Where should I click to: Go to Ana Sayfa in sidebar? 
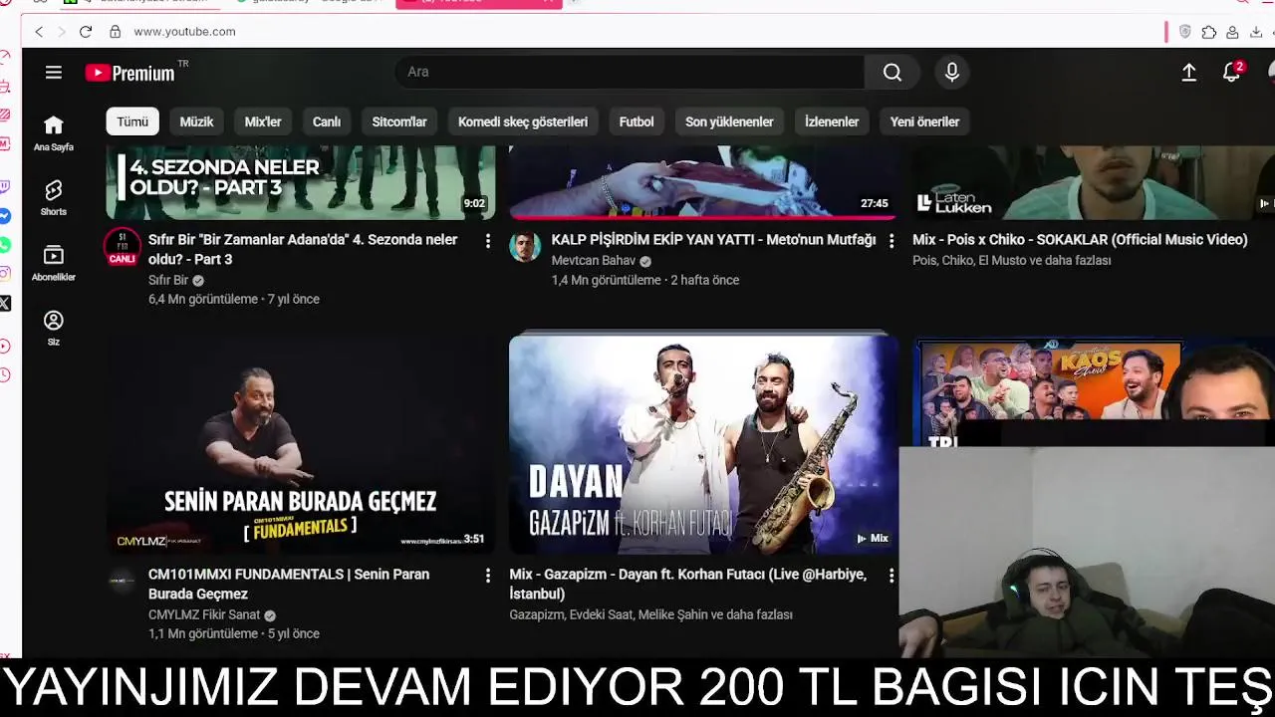(x=54, y=133)
